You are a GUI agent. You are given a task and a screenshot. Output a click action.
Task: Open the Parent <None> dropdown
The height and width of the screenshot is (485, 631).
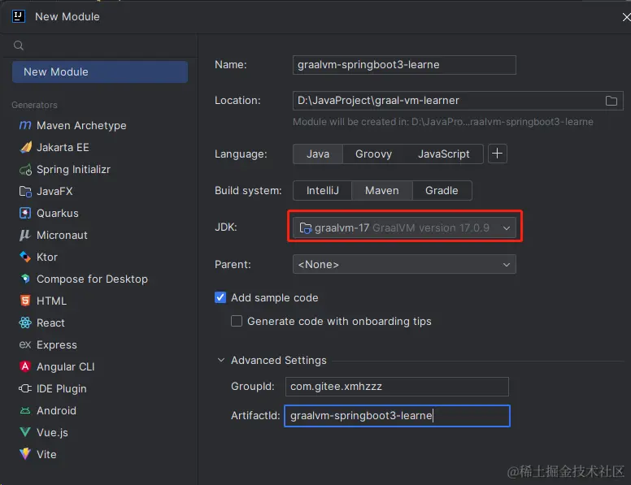(404, 264)
